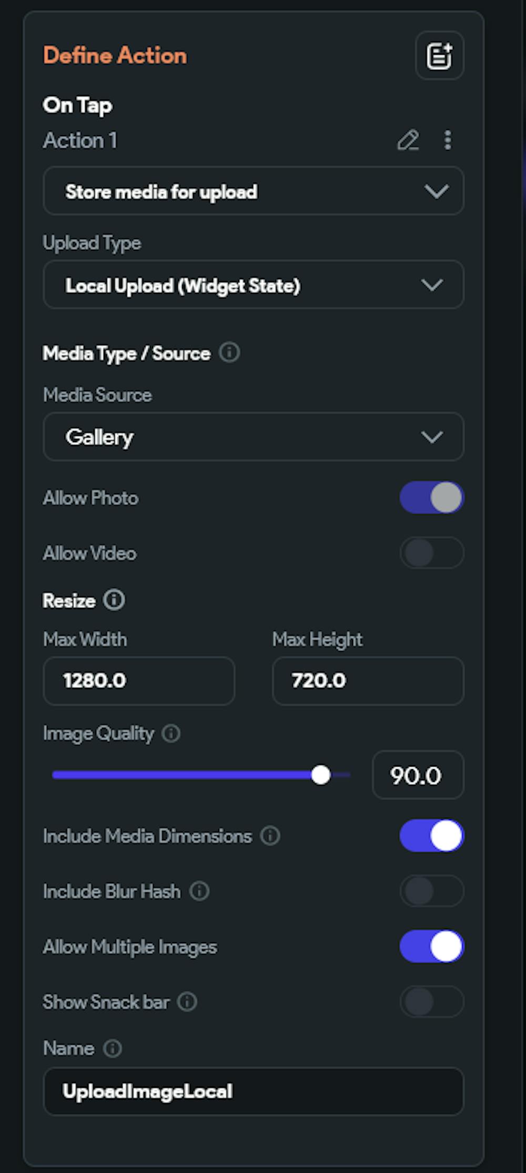Click info icon beside Include Media Dimensions
526x1173 pixels.
click(270, 835)
